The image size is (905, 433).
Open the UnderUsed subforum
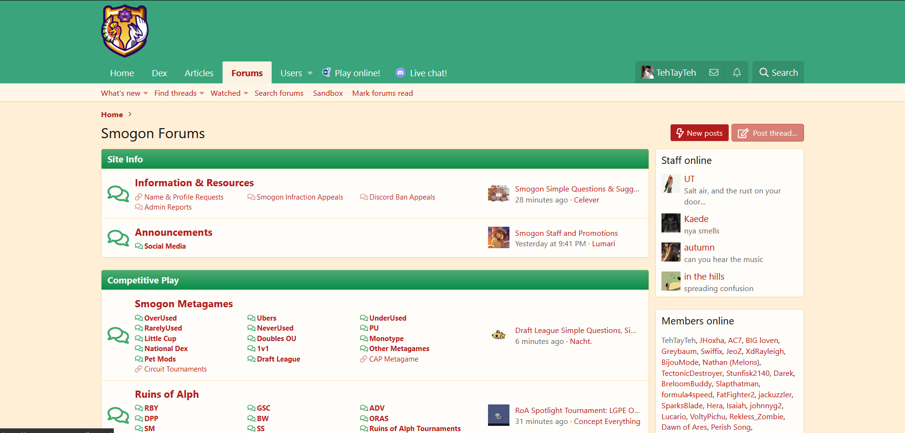point(387,318)
